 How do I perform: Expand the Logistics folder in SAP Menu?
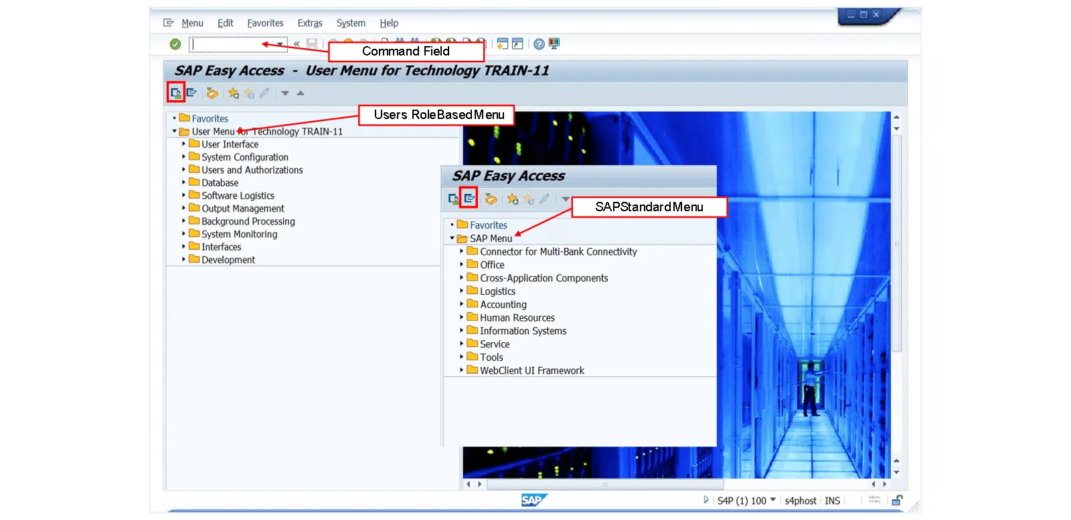[x=462, y=291]
